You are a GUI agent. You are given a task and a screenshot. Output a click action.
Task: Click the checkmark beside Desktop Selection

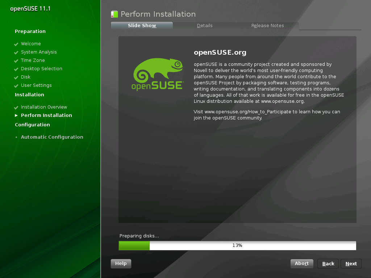[x=16, y=69]
